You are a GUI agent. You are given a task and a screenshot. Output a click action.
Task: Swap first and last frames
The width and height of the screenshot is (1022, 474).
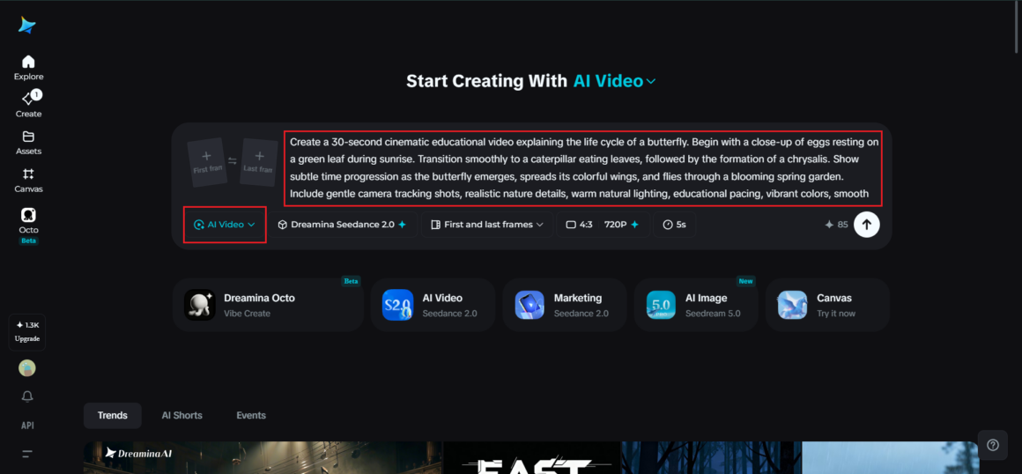click(x=232, y=161)
